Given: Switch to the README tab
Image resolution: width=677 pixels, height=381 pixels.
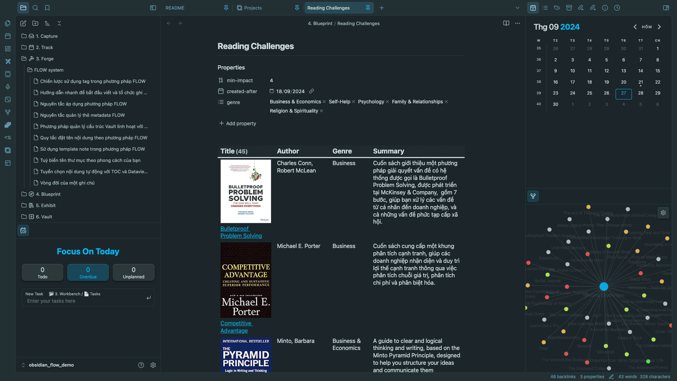Looking at the screenshot, I should [x=175, y=8].
